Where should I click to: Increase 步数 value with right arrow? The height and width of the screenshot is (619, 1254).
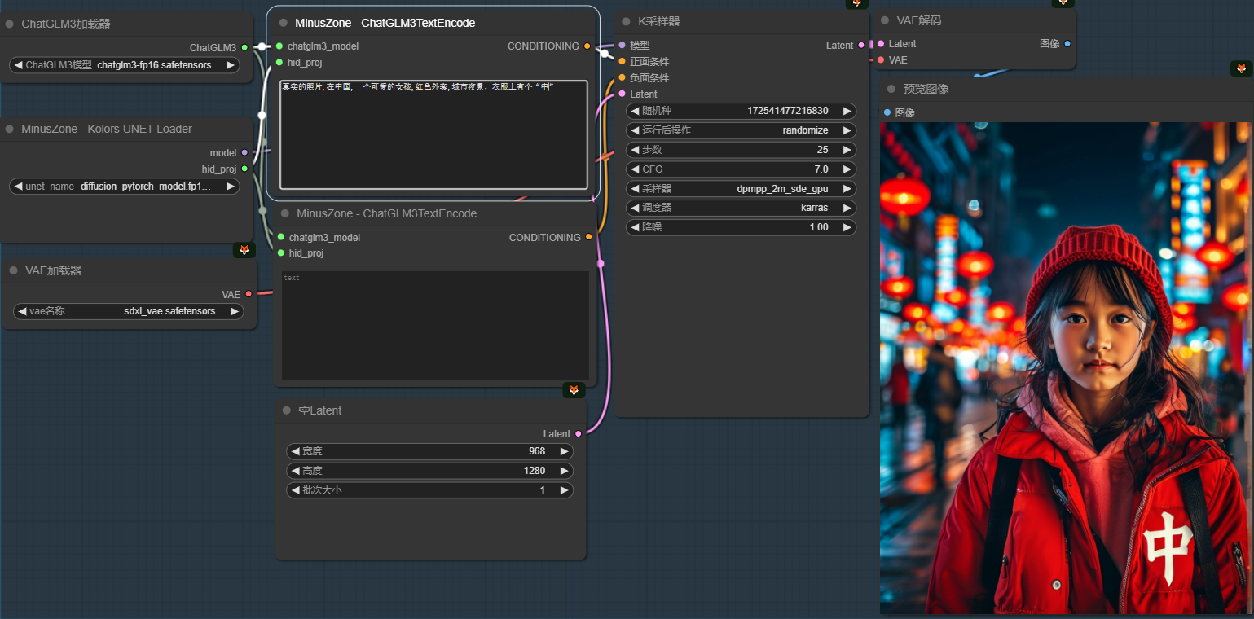pyautogui.click(x=847, y=150)
